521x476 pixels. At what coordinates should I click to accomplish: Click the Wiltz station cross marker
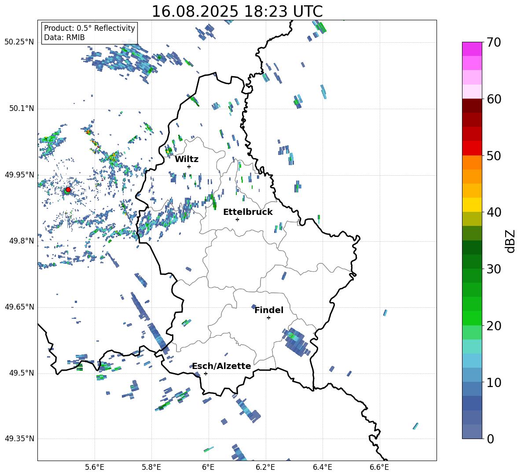(x=189, y=166)
